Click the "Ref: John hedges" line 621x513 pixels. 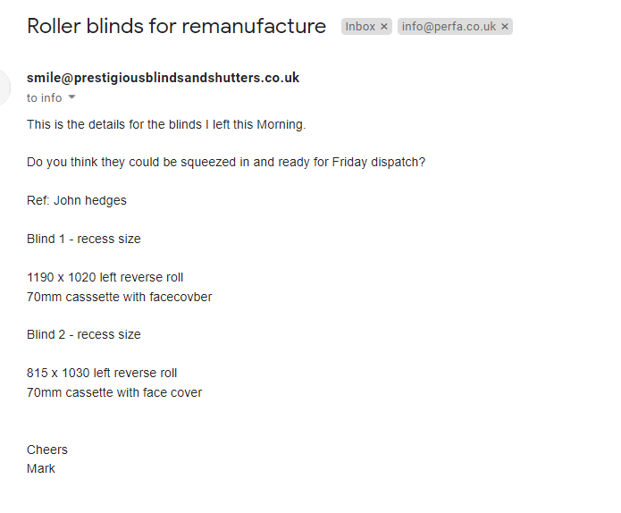[x=77, y=200]
